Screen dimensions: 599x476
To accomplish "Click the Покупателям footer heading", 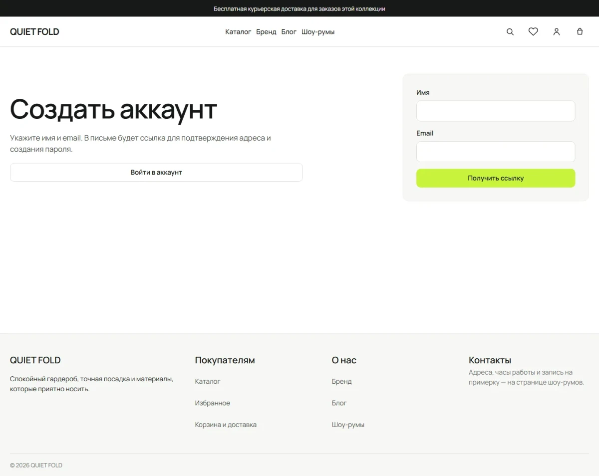I will coord(225,360).
